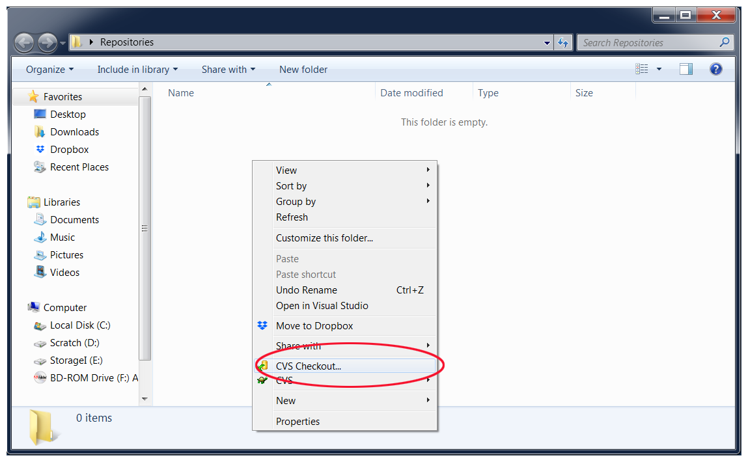This screenshot has height=462, width=748.
Task: Open the Dropbox folder in Favorites
Action: 69,150
